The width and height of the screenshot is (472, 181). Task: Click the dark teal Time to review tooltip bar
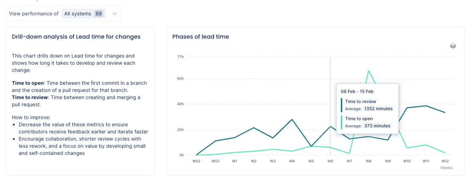click(342, 105)
